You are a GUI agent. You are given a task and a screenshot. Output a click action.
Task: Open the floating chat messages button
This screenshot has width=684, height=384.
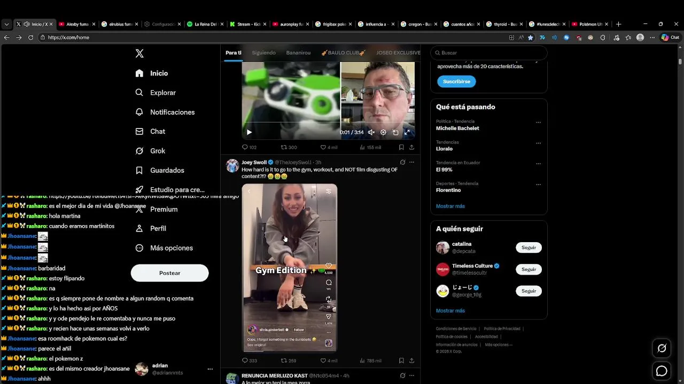(662, 371)
